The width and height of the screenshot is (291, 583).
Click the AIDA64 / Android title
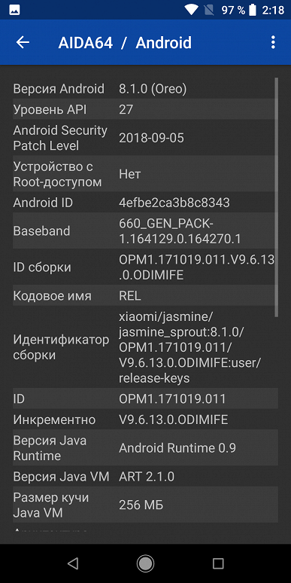pyautogui.click(x=125, y=42)
